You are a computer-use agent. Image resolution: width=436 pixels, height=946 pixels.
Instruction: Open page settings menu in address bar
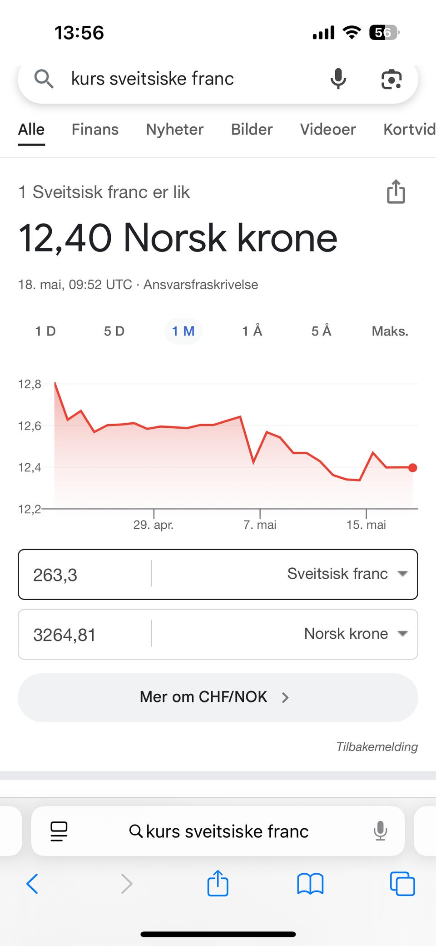point(59,831)
